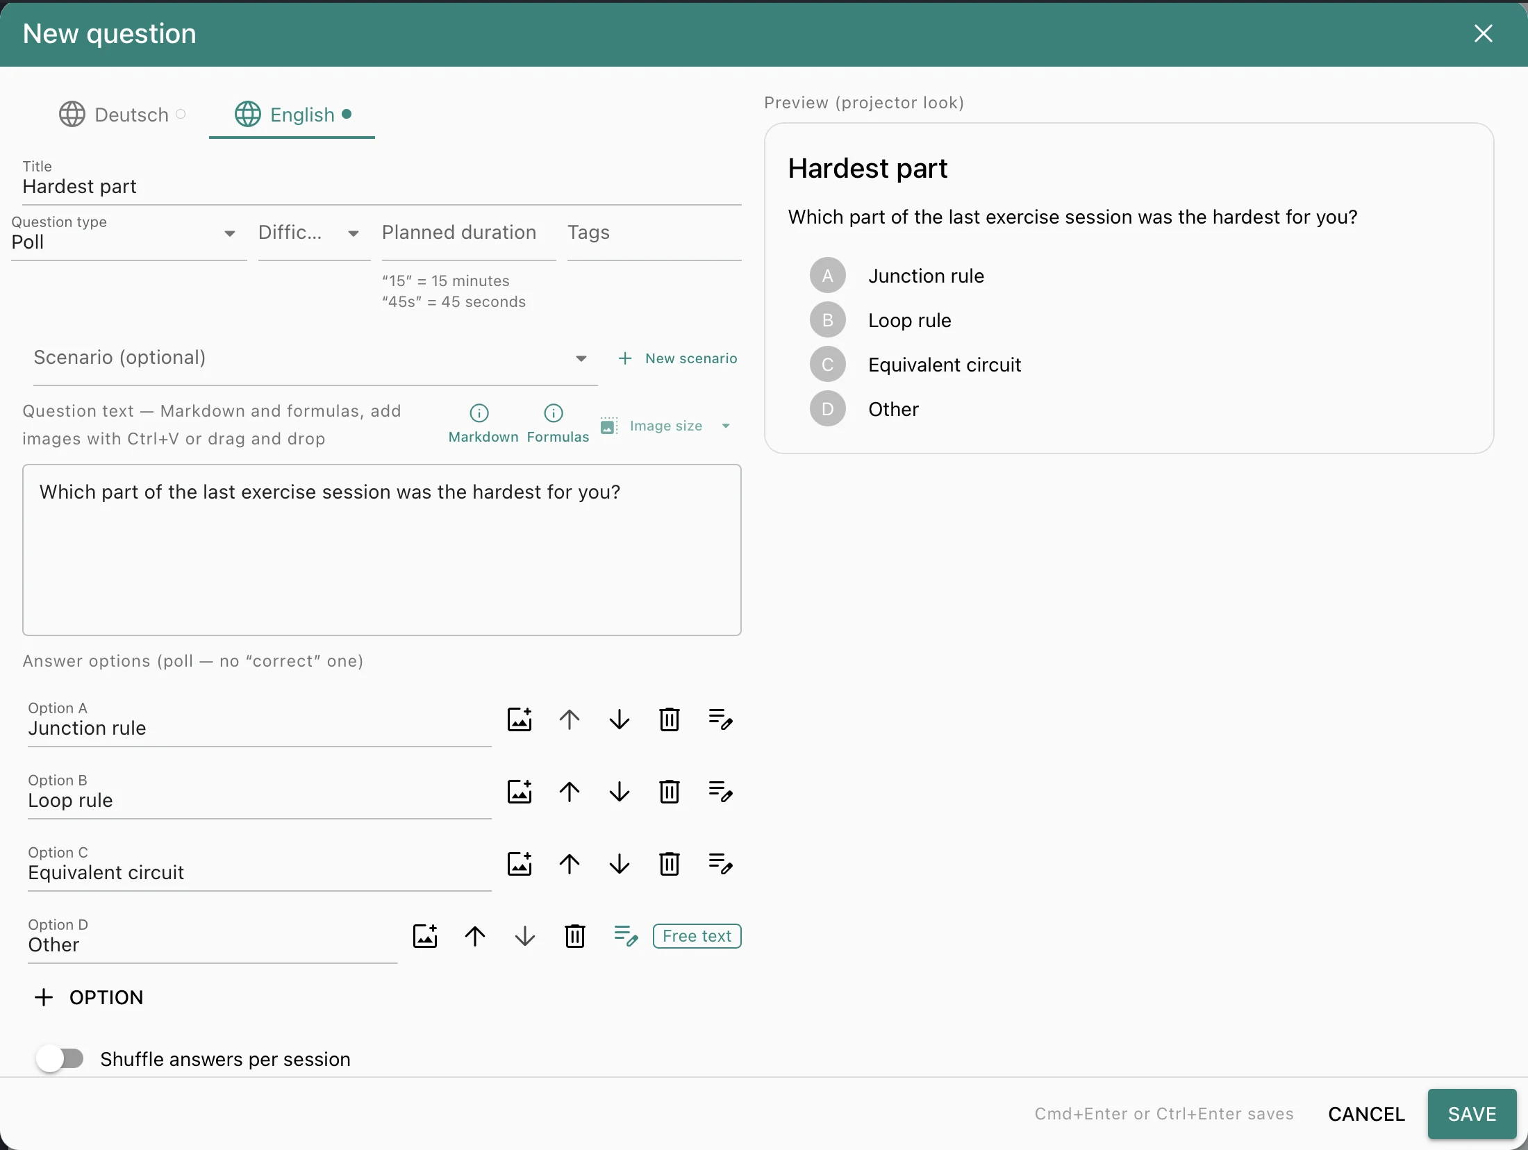This screenshot has height=1150, width=1528.
Task: Move Option C Equivalent circuit up
Action: [570, 864]
